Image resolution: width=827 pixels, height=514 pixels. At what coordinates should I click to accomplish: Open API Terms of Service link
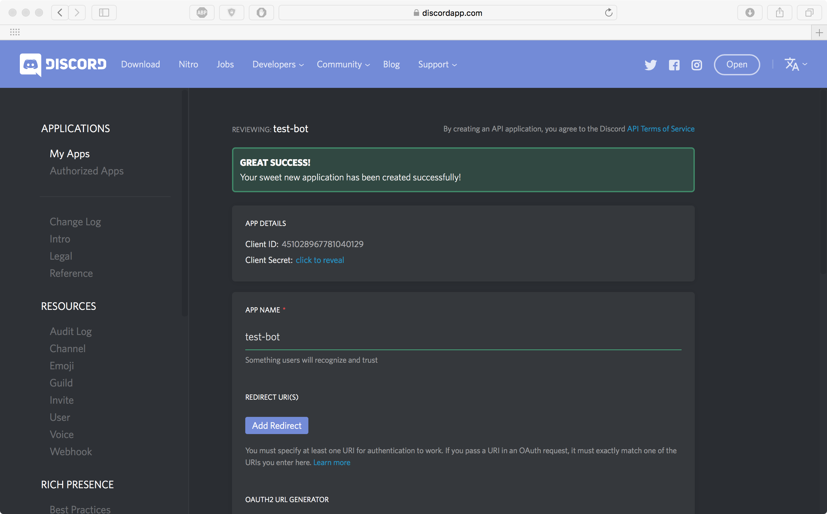(x=660, y=129)
